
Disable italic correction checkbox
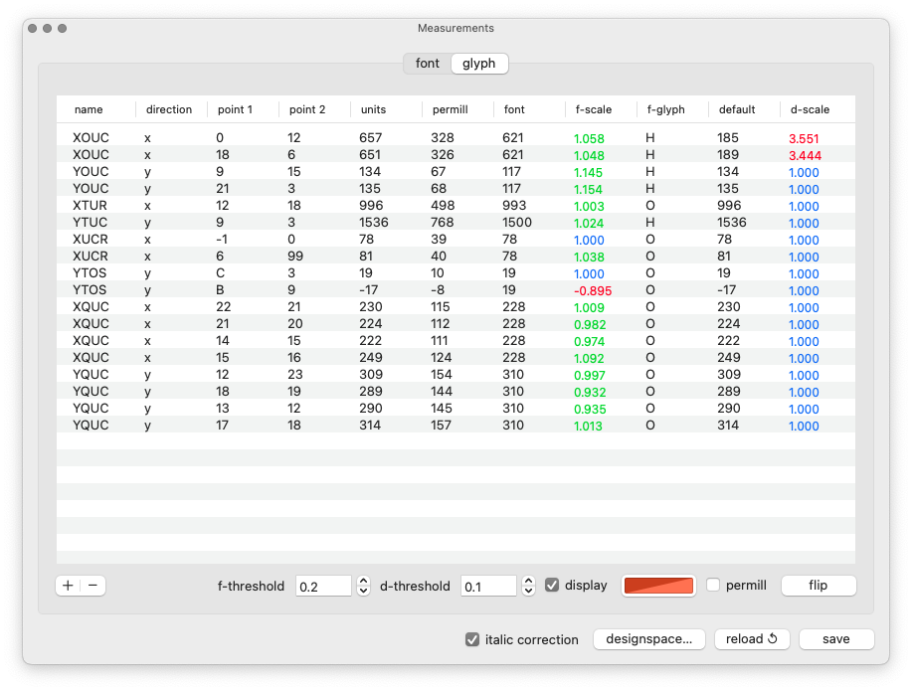[x=472, y=639]
